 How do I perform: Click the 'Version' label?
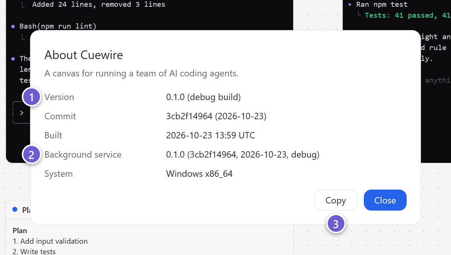click(59, 97)
